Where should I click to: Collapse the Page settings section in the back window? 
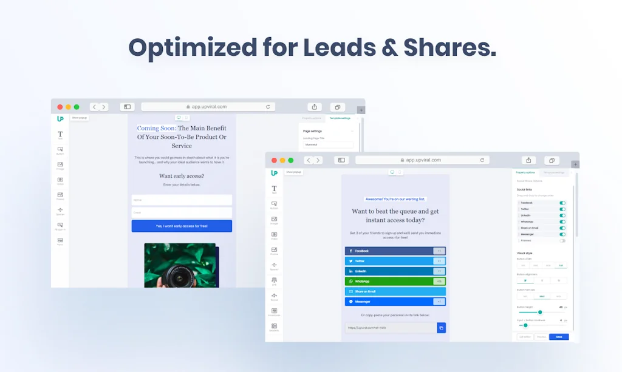352,131
